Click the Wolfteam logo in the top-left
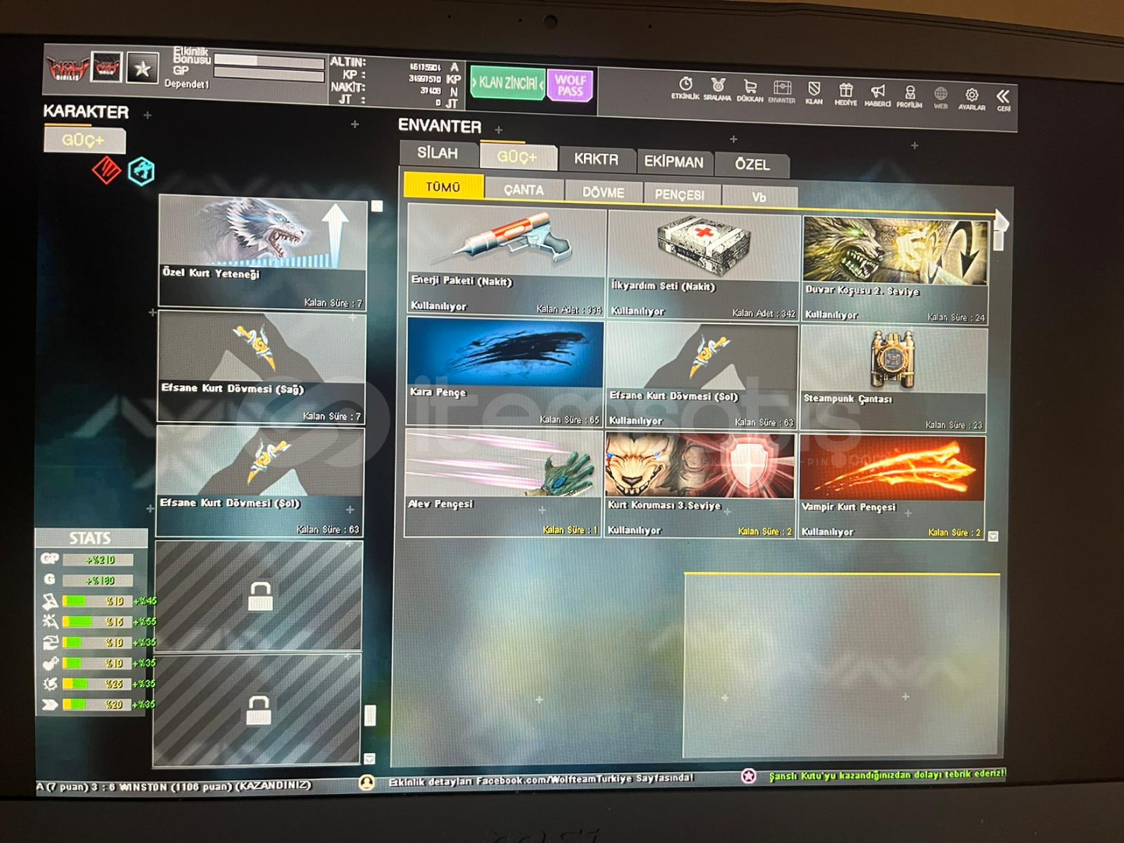The image size is (1124, 843). [x=68, y=68]
